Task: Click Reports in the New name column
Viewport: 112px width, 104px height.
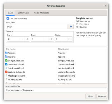Action: click(62, 57)
